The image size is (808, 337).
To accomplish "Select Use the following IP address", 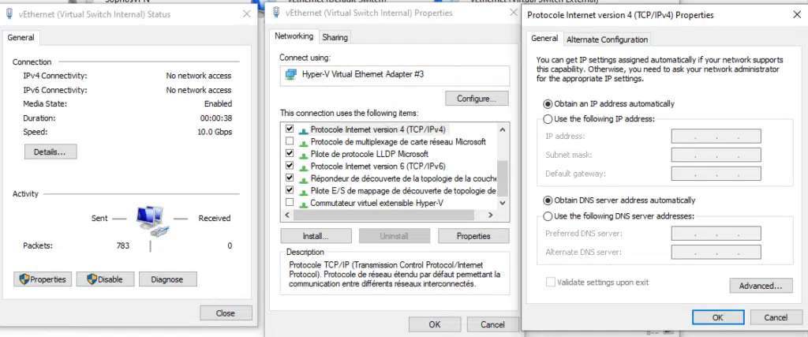I will [548, 119].
